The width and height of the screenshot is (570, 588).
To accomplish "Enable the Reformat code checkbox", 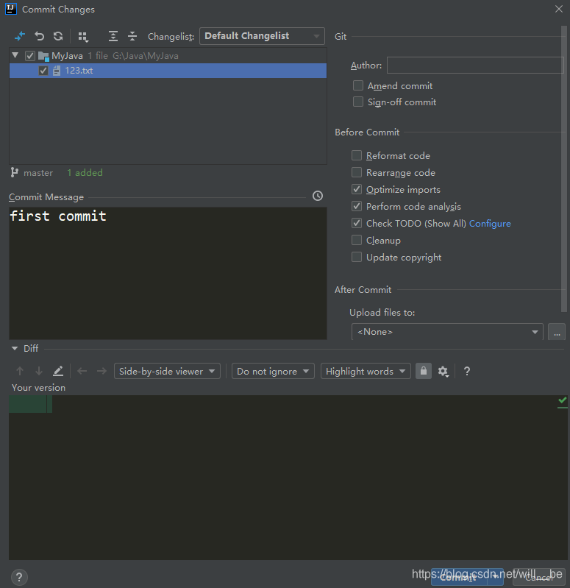I will pyautogui.click(x=357, y=155).
